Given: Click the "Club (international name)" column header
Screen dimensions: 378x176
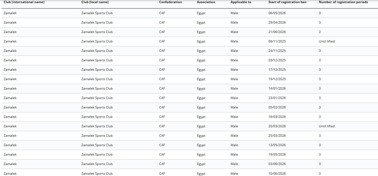Looking at the screenshot, I should pos(24,2).
